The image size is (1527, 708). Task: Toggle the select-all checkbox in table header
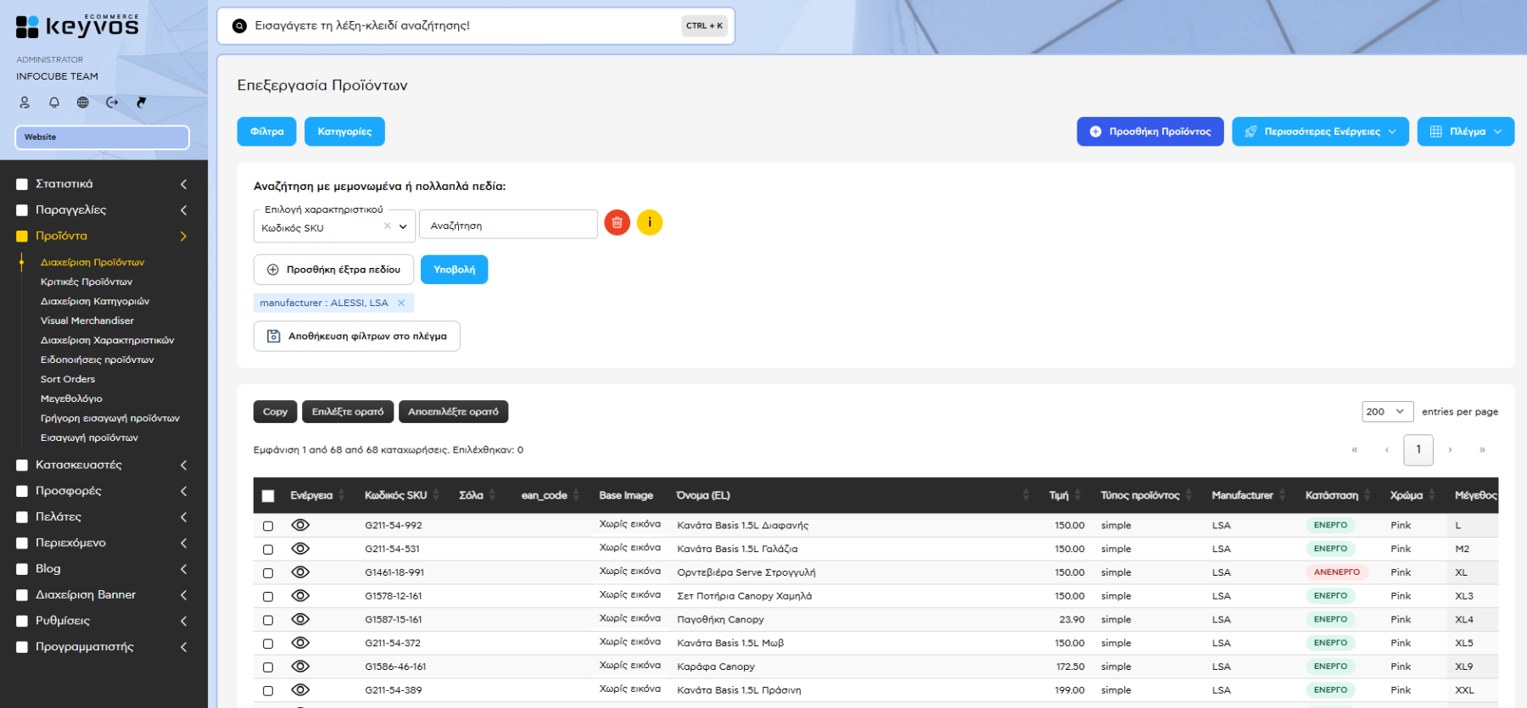pos(268,496)
